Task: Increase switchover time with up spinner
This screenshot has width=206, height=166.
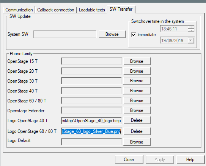Action: tap(191, 27)
